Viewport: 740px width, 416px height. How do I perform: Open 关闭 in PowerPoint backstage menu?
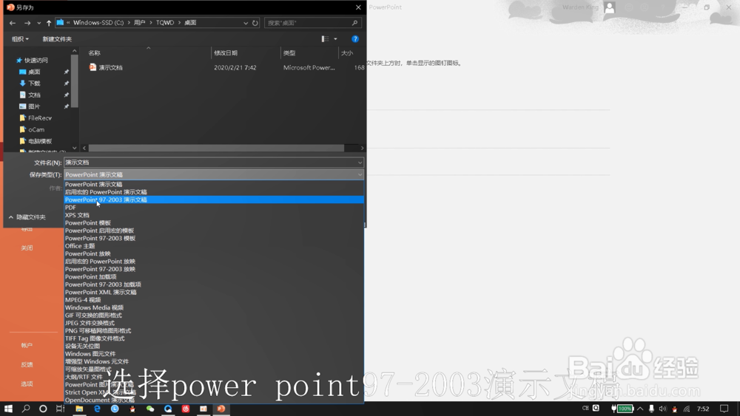(27, 248)
